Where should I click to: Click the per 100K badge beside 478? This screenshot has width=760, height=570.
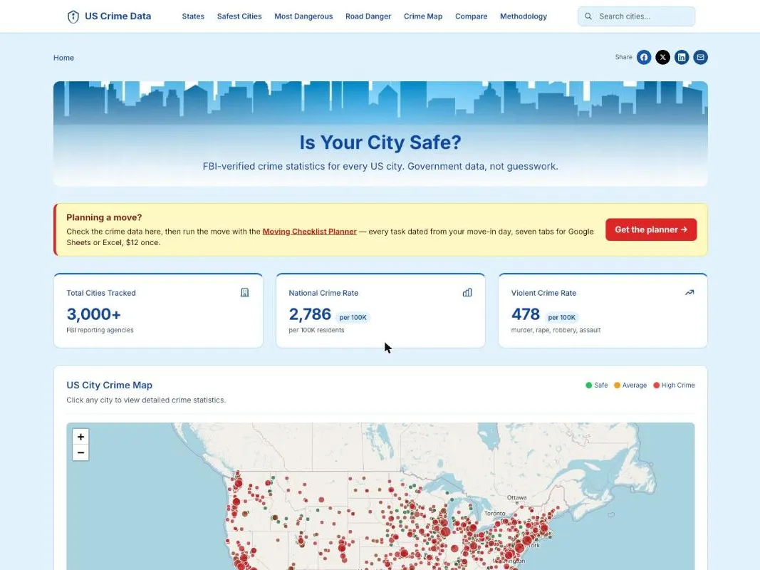562,318
